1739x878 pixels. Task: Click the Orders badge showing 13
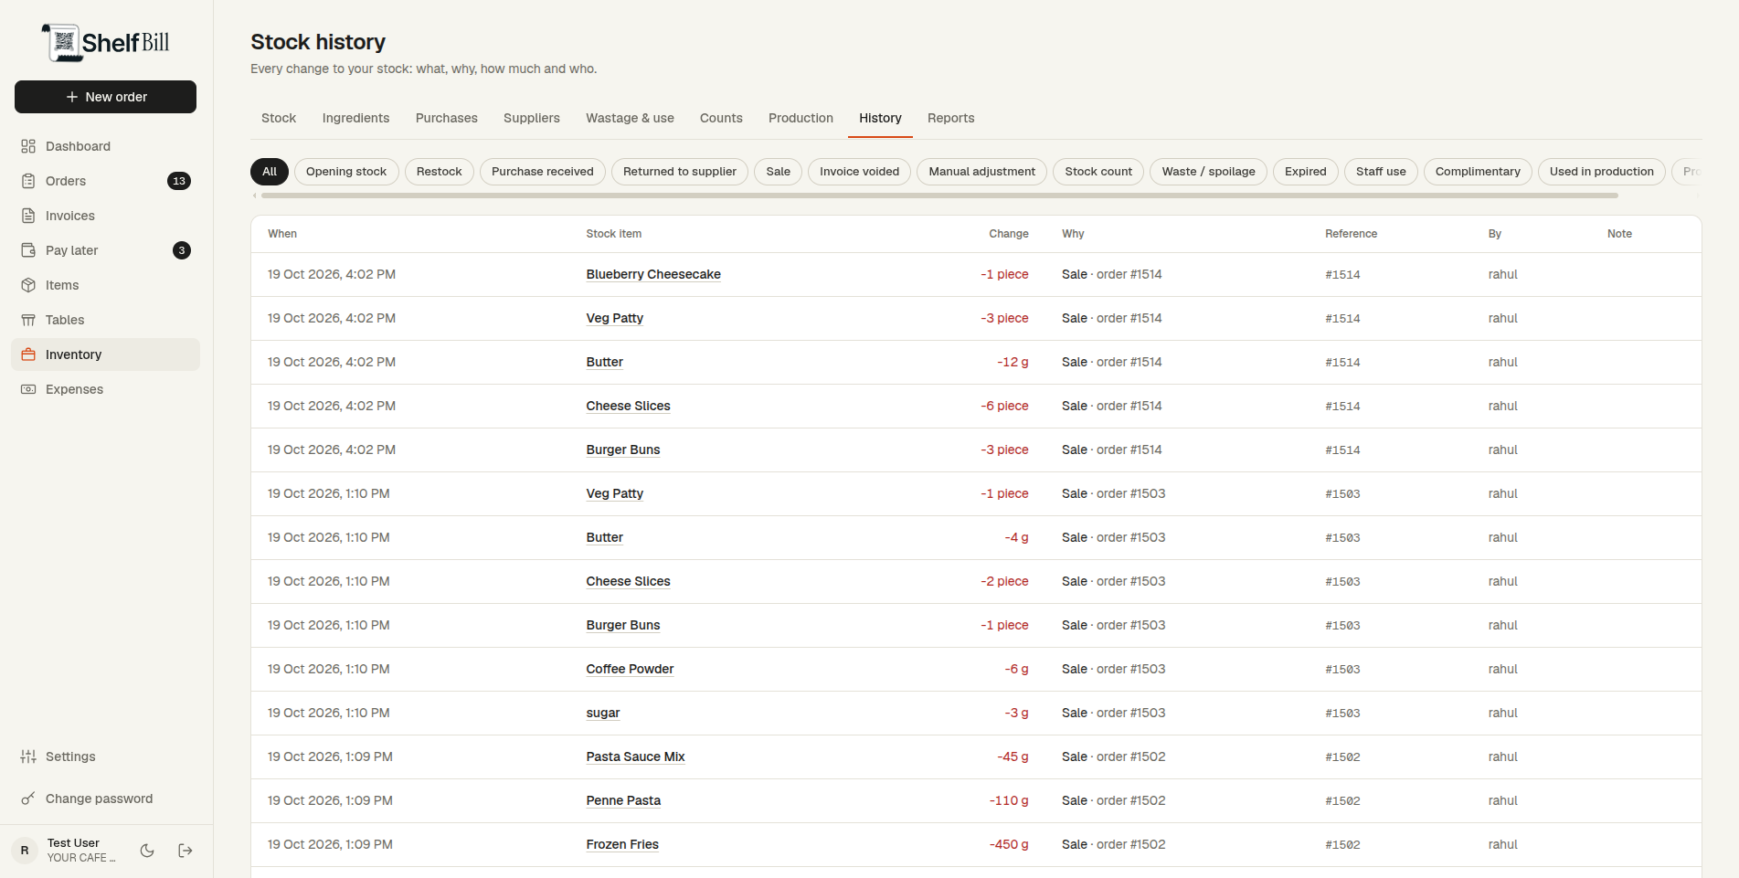179,181
